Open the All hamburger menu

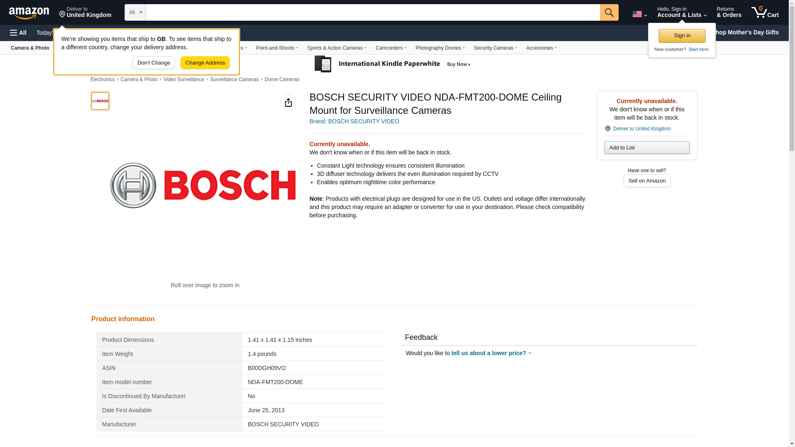18,33
